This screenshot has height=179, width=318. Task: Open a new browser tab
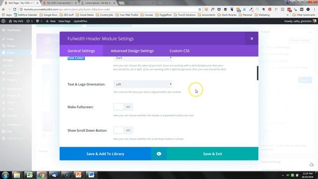tap(122, 3)
